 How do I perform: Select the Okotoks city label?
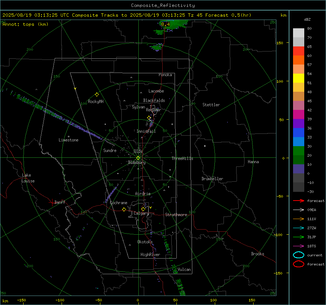click(x=145, y=242)
